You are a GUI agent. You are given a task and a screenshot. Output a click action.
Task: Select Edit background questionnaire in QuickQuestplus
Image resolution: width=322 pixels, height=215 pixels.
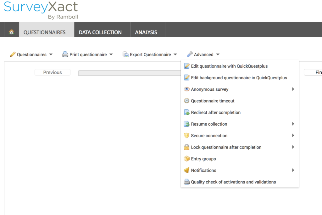(x=240, y=78)
